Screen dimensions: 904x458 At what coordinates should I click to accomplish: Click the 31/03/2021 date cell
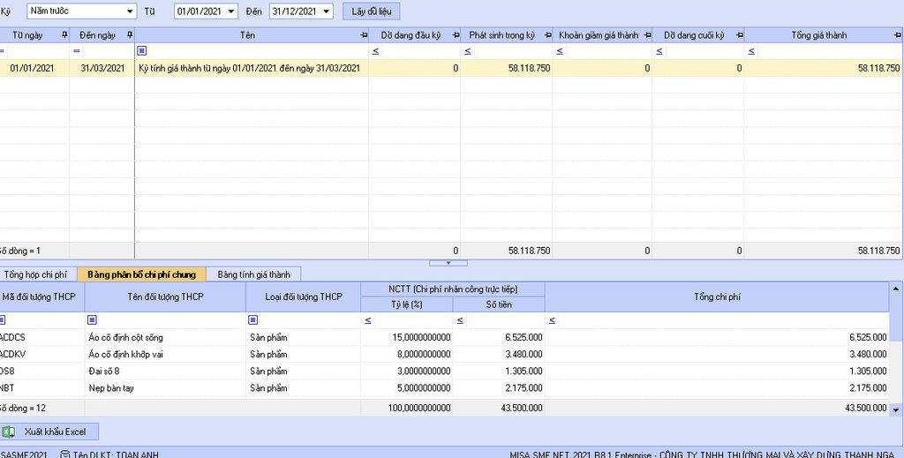tap(102, 68)
